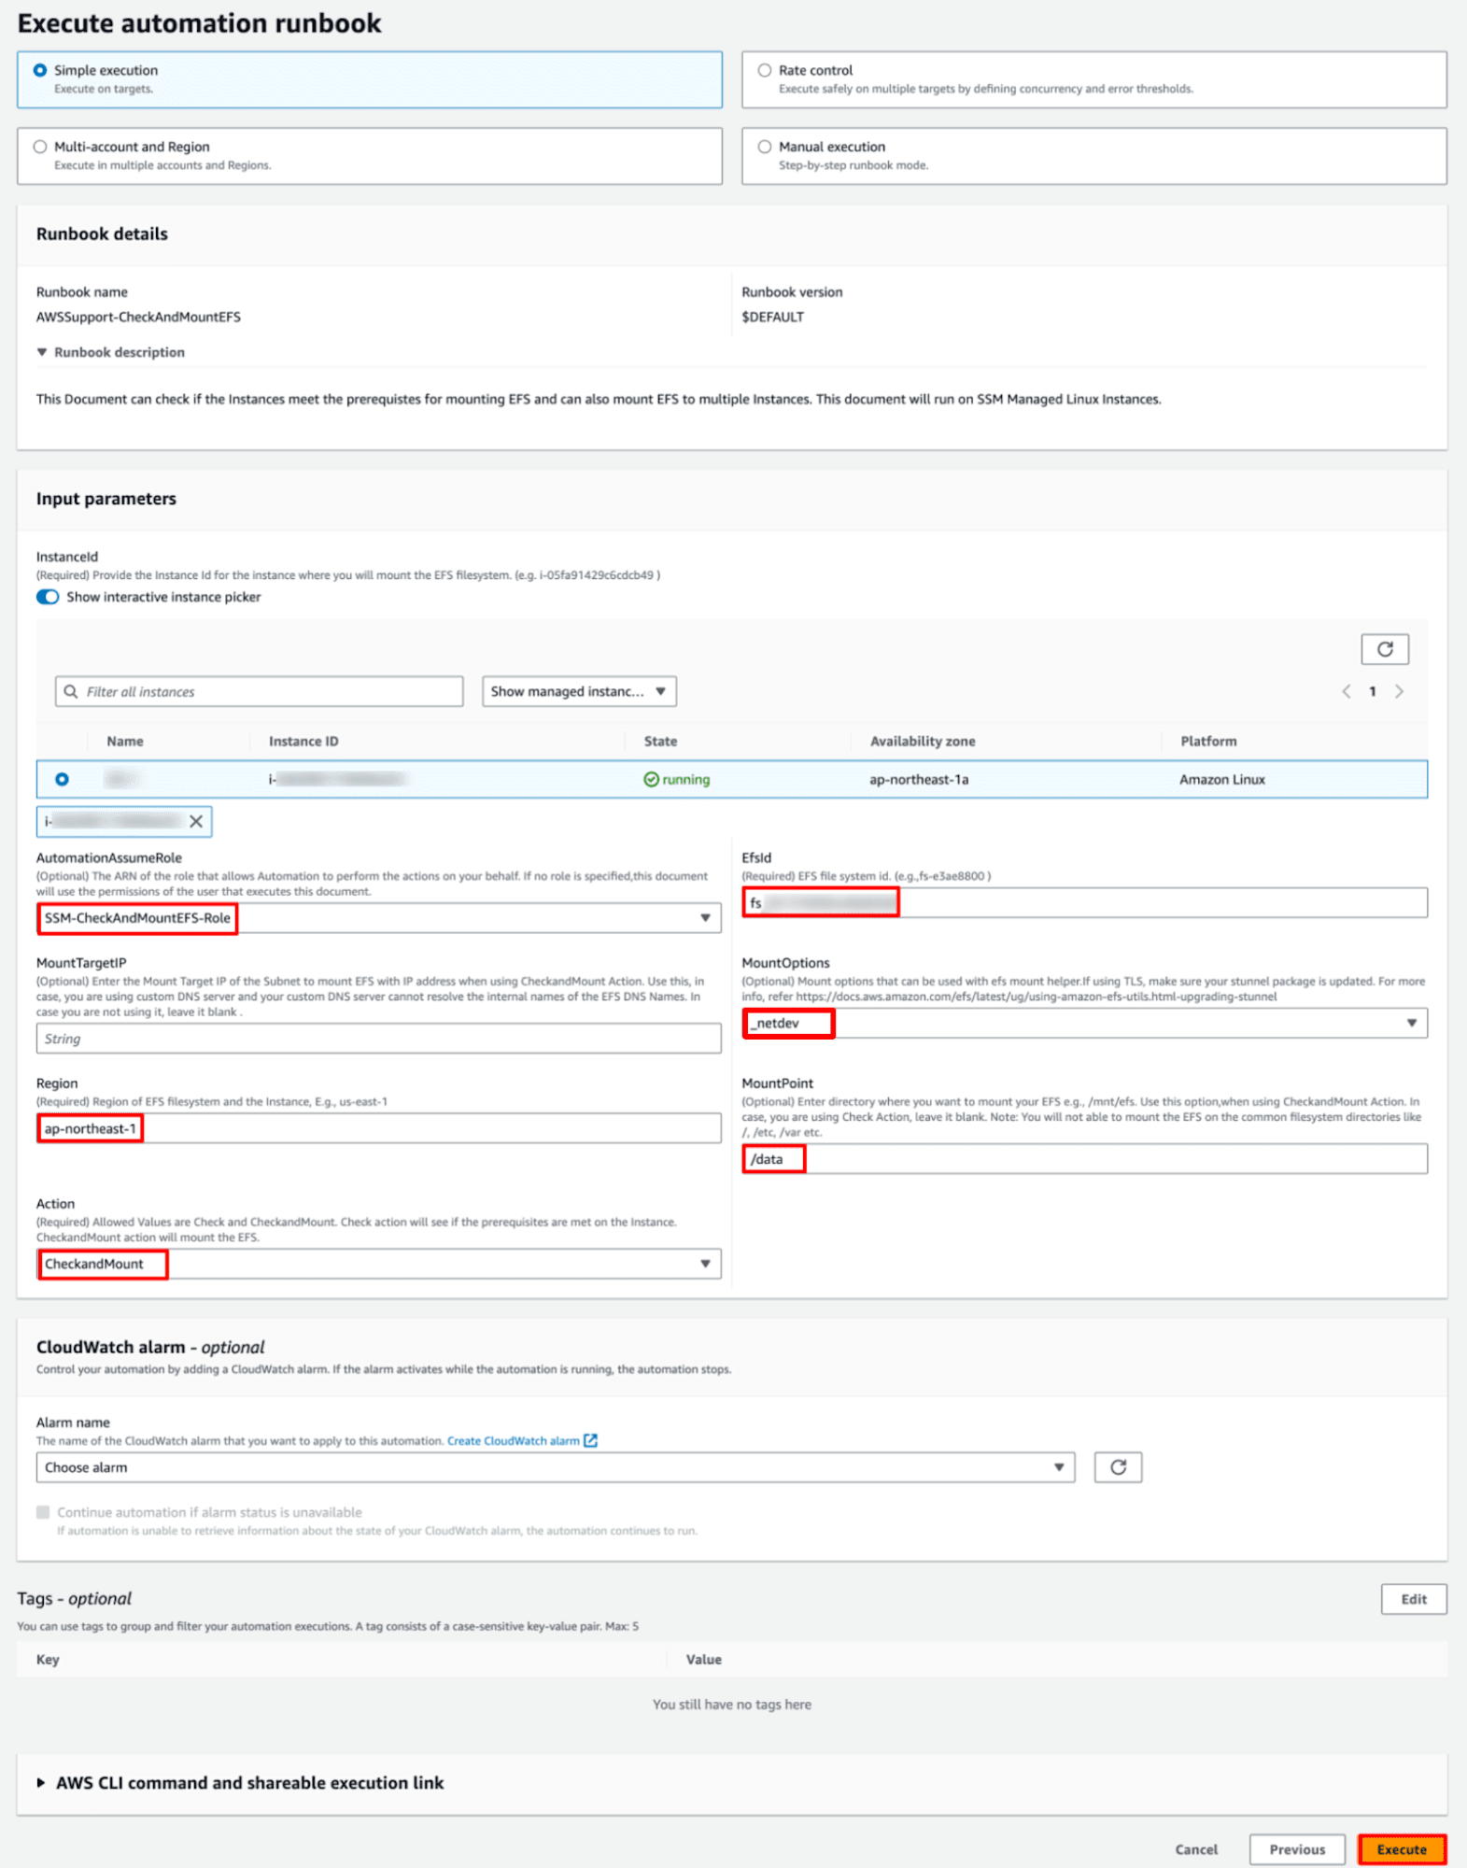1467x1868 pixels.
Task: Open the Action dropdown showing CheckandMount
Action: [x=378, y=1264]
